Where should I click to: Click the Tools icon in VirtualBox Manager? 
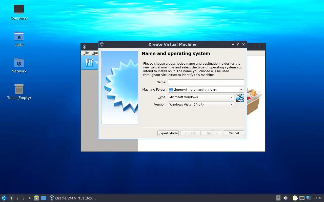(x=89, y=62)
